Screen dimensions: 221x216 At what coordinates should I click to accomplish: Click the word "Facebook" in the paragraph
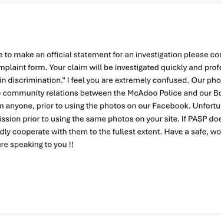pyautogui.click(x=170, y=106)
